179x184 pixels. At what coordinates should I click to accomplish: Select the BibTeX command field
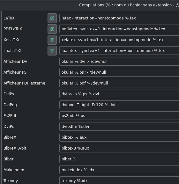click(119, 137)
